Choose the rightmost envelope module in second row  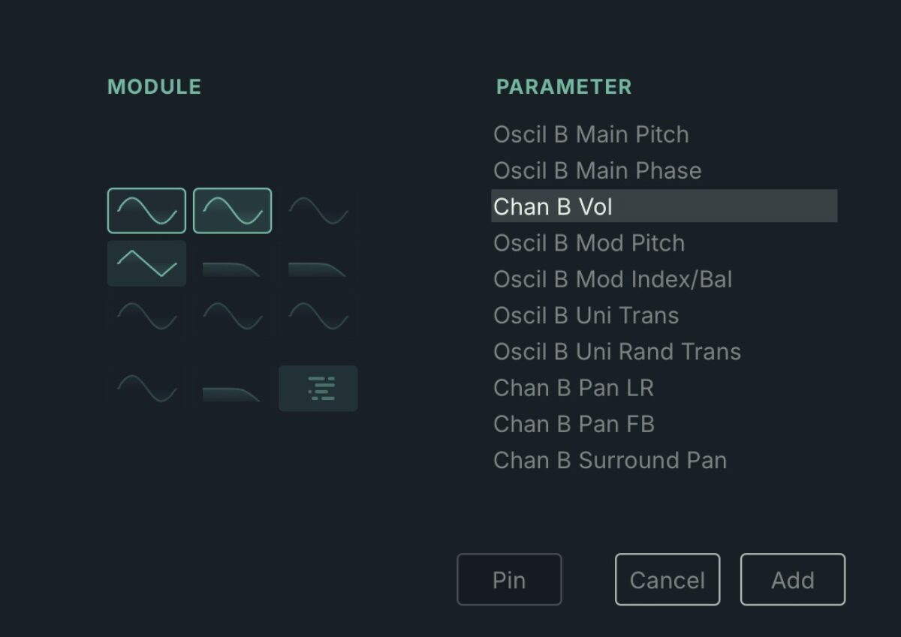click(x=318, y=263)
